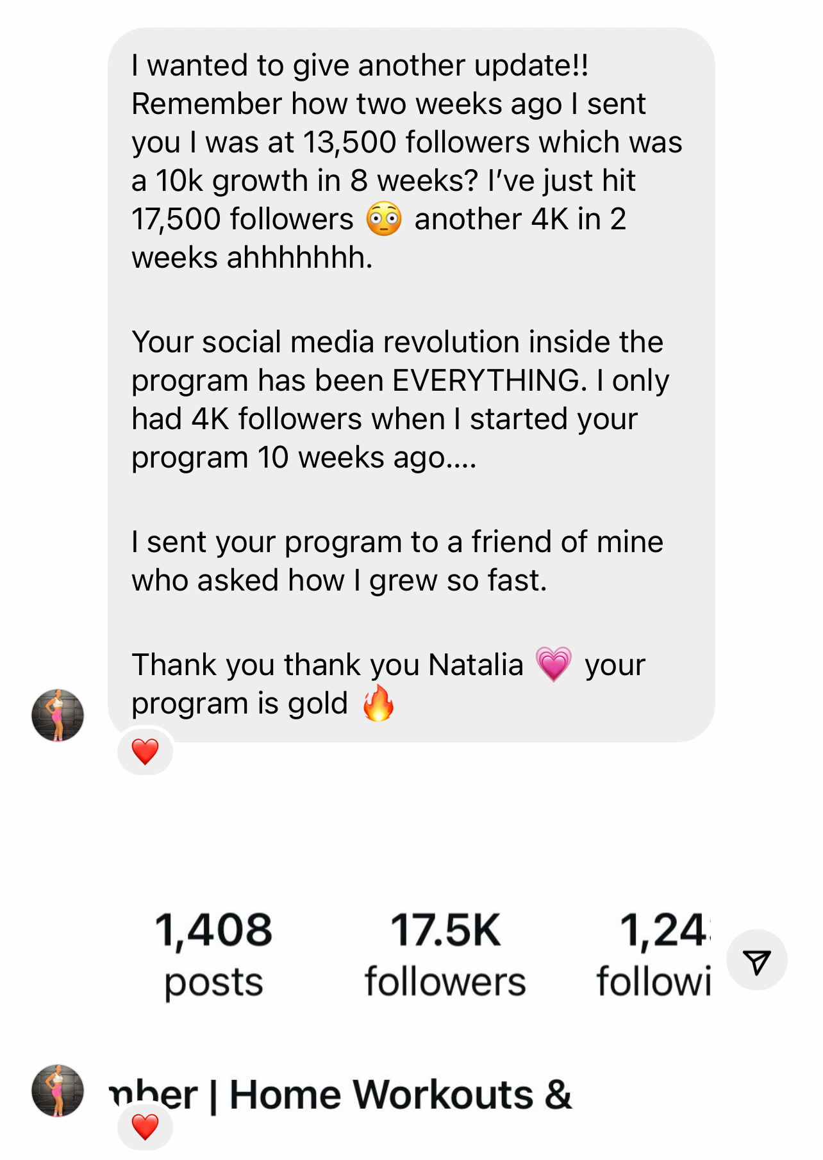This screenshot has width=823, height=1160.
Task: Click the pink heart emoji after Natalia
Action: [x=553, y=664]
